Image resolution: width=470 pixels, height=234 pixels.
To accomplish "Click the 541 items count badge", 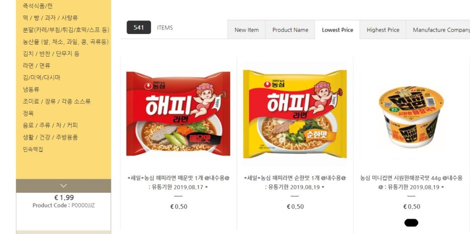I will tap(139, 28).
